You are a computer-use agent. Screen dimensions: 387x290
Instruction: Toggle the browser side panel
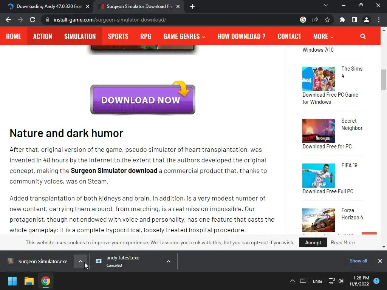354,20
